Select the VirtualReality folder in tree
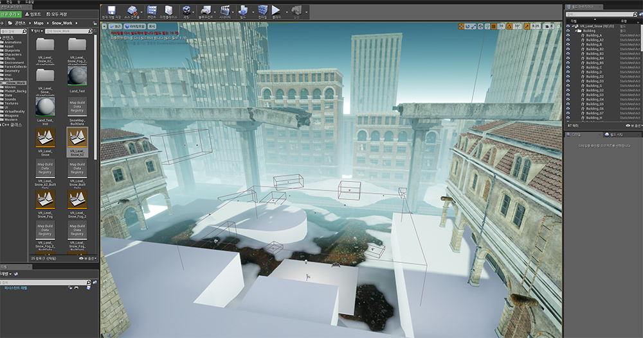 14,112
